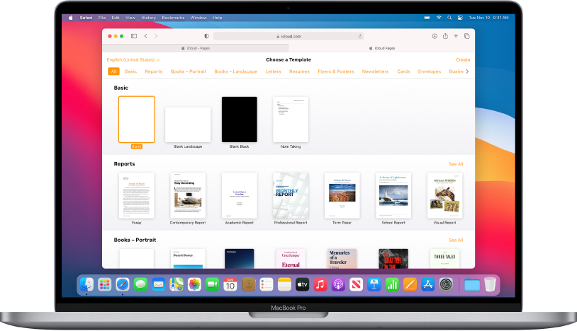Open Numbers from the Dock

[x=392, y=284]
